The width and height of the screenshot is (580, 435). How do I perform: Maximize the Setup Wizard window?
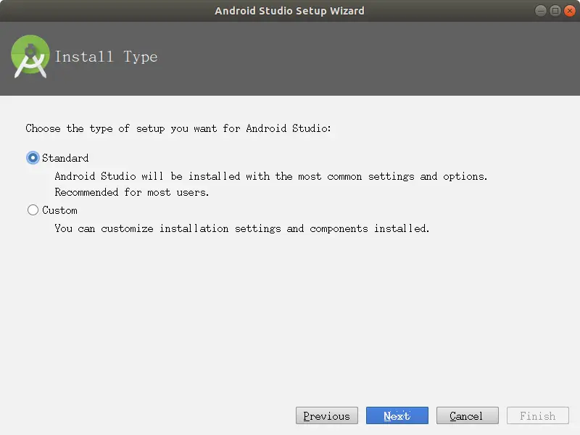(x=555, y=11)
